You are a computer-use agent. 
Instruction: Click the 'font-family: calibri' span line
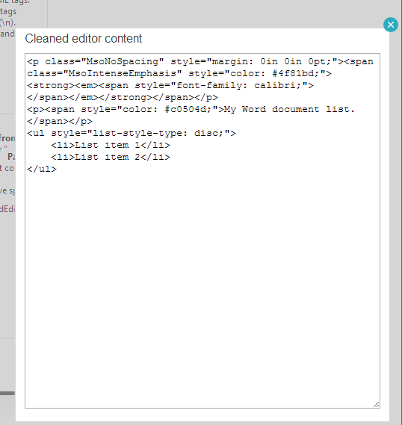click(170, 86)
